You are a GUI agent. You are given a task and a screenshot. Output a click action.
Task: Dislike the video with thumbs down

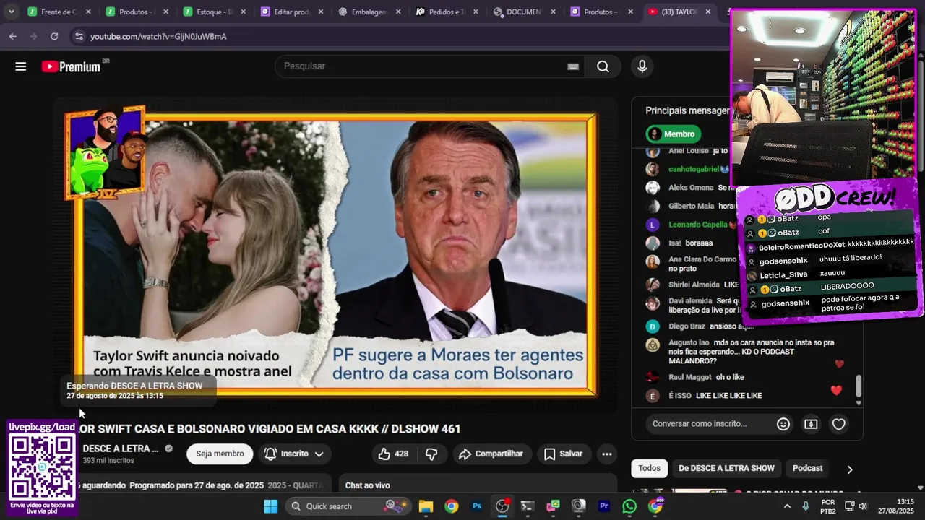click(431, 454)
